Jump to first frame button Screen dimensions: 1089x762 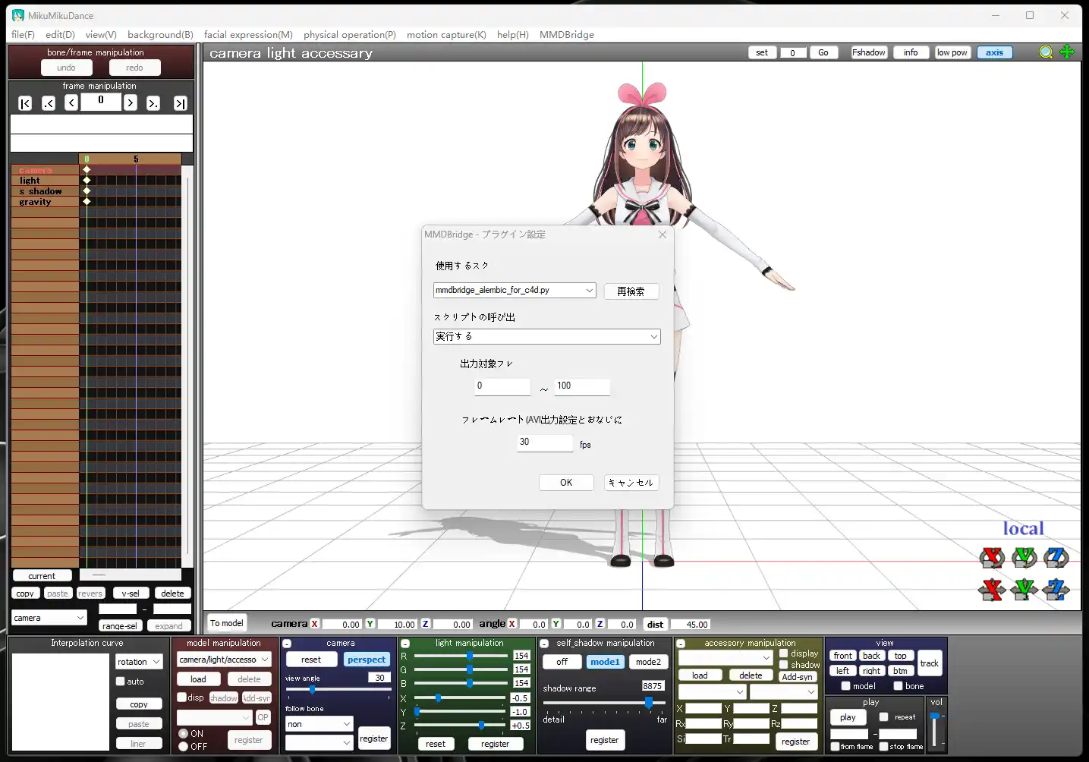pos(25,103)
